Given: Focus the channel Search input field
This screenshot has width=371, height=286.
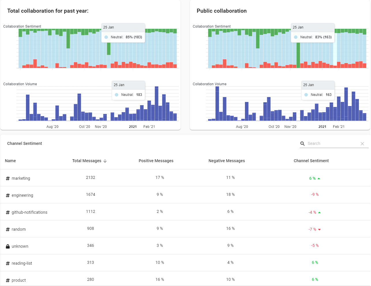Looking at the screenshot, I should click(x=332, y=143).
